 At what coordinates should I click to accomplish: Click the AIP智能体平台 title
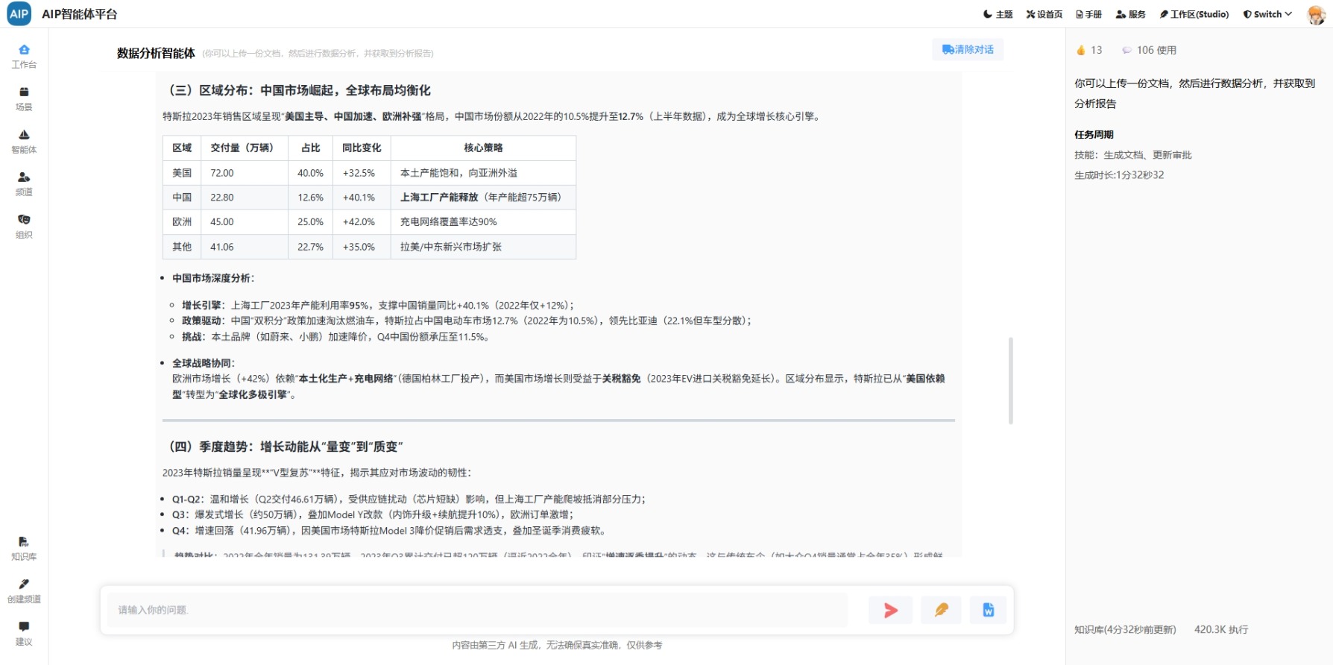(x=80, y=14)
